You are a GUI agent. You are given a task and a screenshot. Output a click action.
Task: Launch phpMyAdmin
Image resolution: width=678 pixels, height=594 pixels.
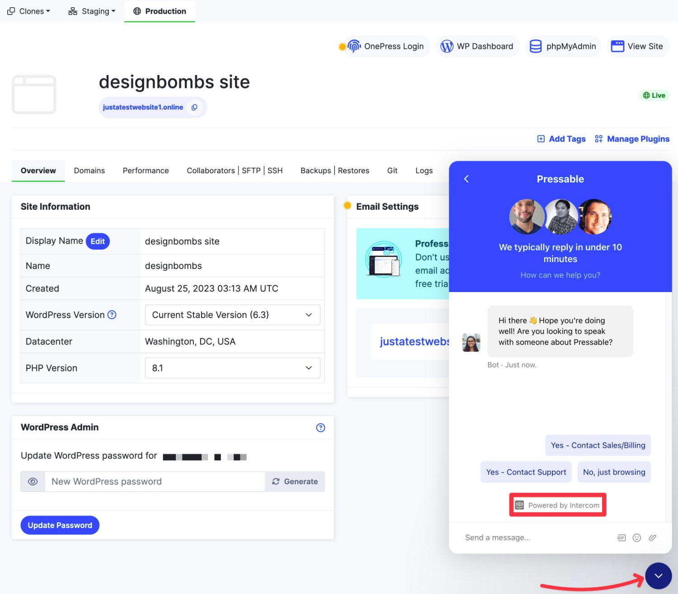coord(563,46)
